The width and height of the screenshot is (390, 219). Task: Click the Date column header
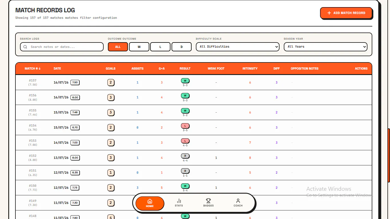point(57,68)
